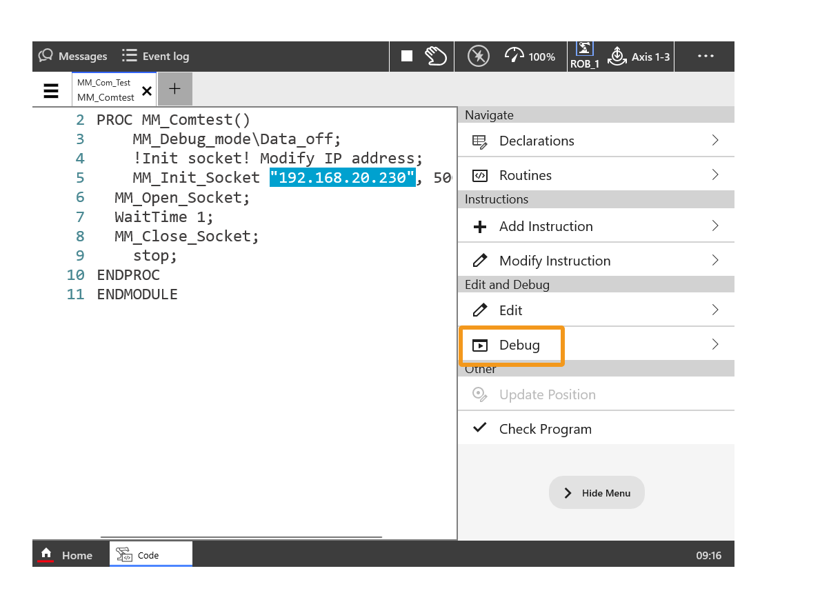
Task: Open the Axis 1-3 jog mode
Action: pos(639,57)
